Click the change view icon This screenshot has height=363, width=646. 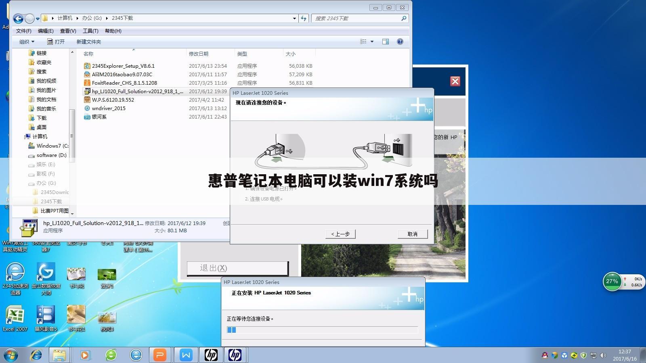[363, 42]
